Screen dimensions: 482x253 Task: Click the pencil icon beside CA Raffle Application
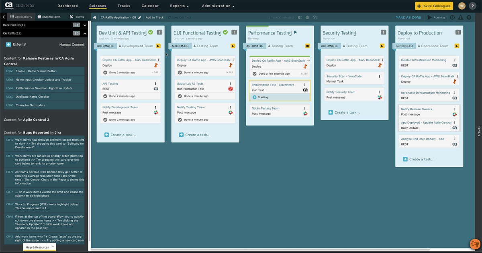point(139,18)
